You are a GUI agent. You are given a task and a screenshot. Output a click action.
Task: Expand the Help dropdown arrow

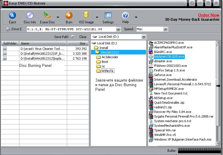[x=136, y=17]
